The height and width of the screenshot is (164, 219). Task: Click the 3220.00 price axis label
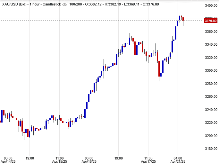click(x=211, y=123)
